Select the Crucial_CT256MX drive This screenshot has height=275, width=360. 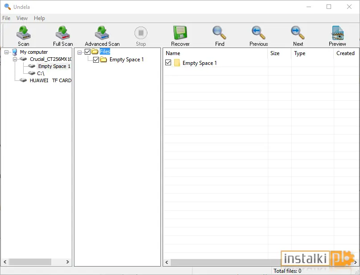(50, 59)
